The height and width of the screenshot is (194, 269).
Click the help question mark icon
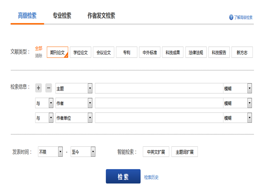[231, 17]
